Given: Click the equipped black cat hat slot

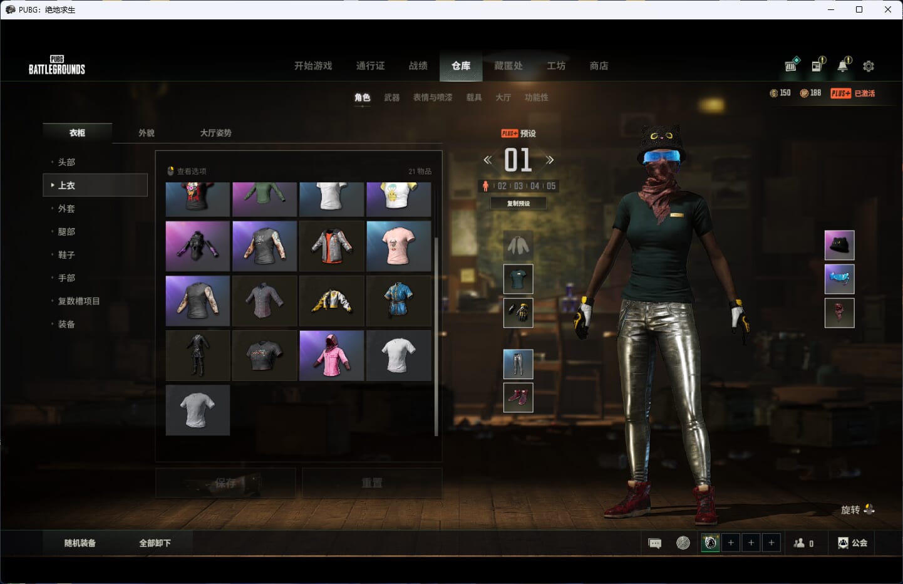Looking at the screenshot, I should (x=840, y=245).
